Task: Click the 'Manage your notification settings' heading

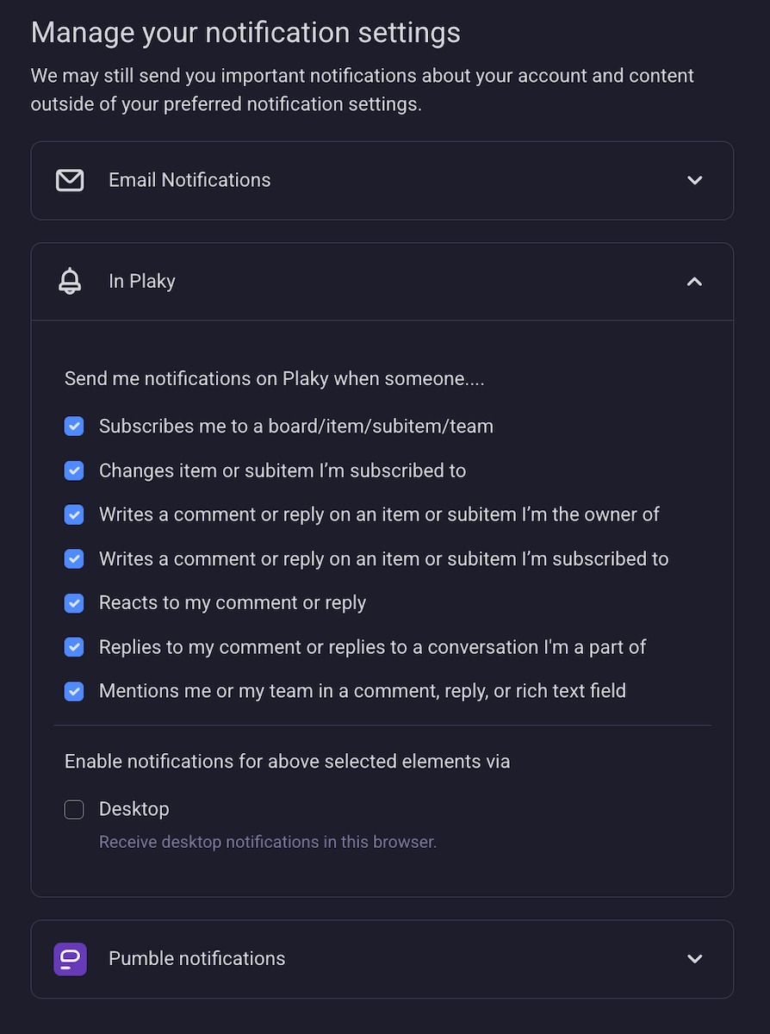Action: (x=245, y=32)
